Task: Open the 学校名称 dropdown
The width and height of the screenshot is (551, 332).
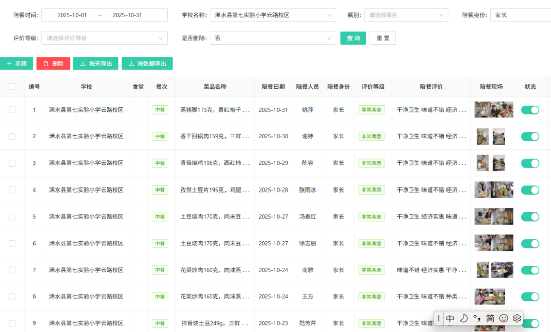Action: tap(272, 15)
